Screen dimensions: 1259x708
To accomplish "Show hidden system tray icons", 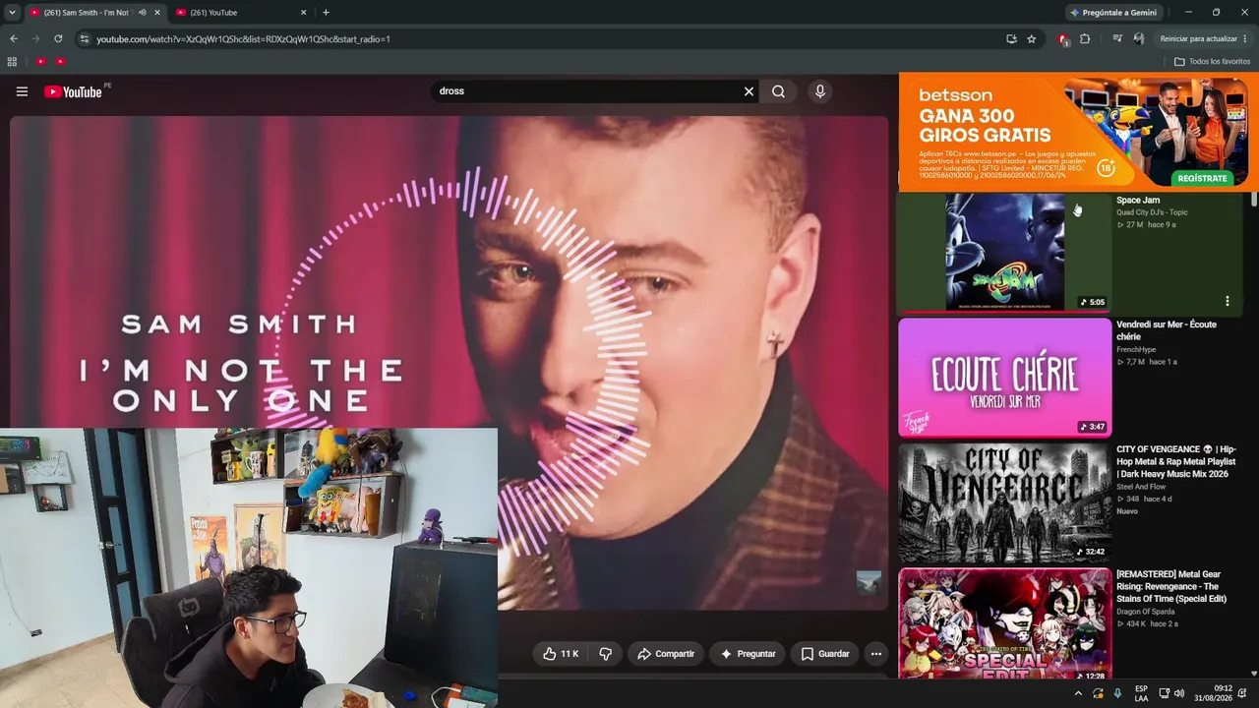I will (x=1078, y=694).
